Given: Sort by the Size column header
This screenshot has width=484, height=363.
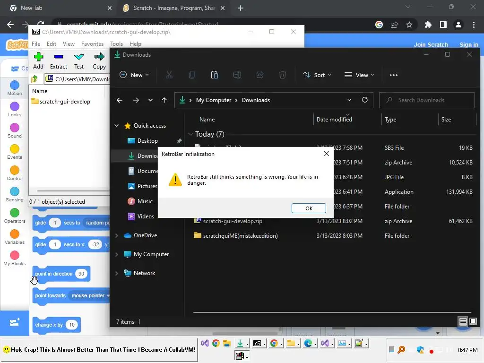Looking at the screenshot, I should [446, 120].
